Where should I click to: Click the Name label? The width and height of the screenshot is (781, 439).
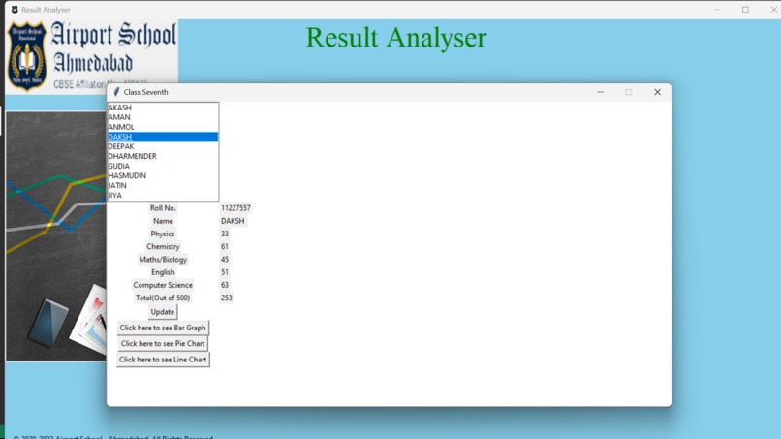pyautogui.click(x=163, y=221)
